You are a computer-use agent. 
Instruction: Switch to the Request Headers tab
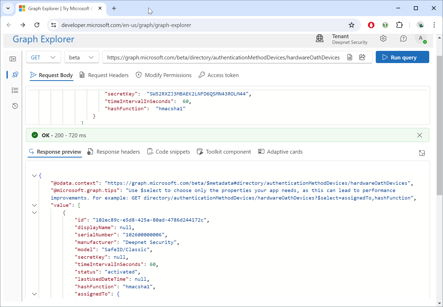(x=104, y=75)
